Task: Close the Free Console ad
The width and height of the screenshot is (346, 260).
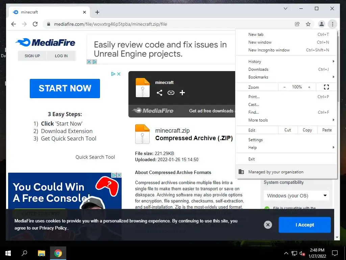Action: [119, 175]
